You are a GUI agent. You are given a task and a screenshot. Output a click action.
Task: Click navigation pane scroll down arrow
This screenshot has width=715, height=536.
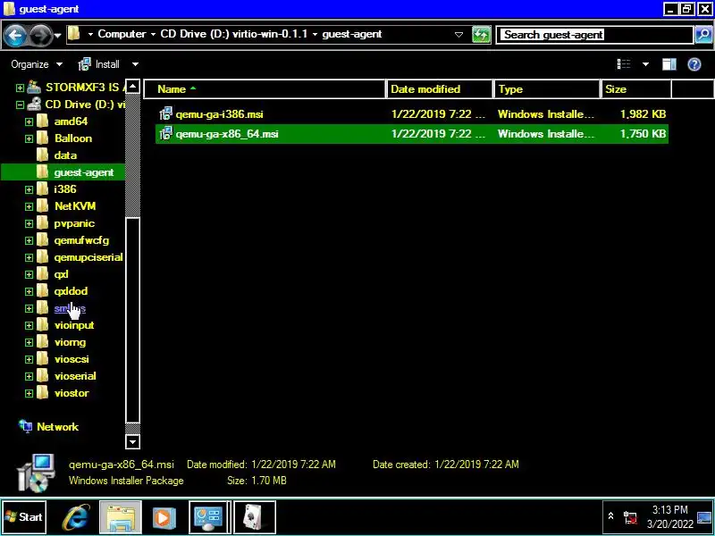(x=132, y=441)
